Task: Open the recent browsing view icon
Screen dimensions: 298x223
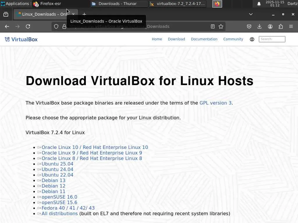Action: pyautogui.click(x=6, y=14)
